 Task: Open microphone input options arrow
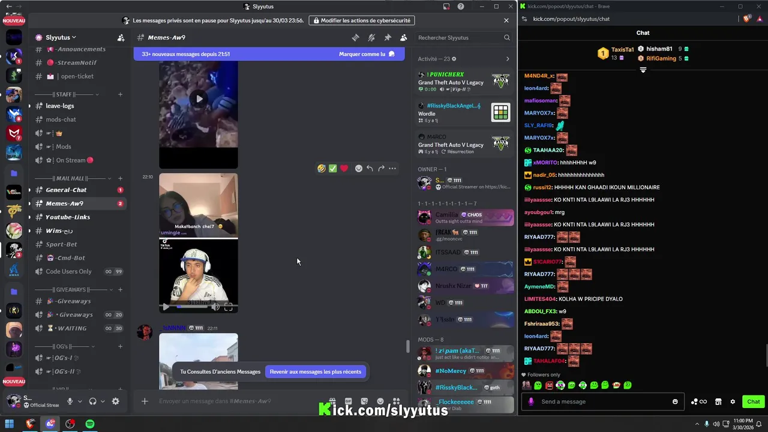[80, 401]
